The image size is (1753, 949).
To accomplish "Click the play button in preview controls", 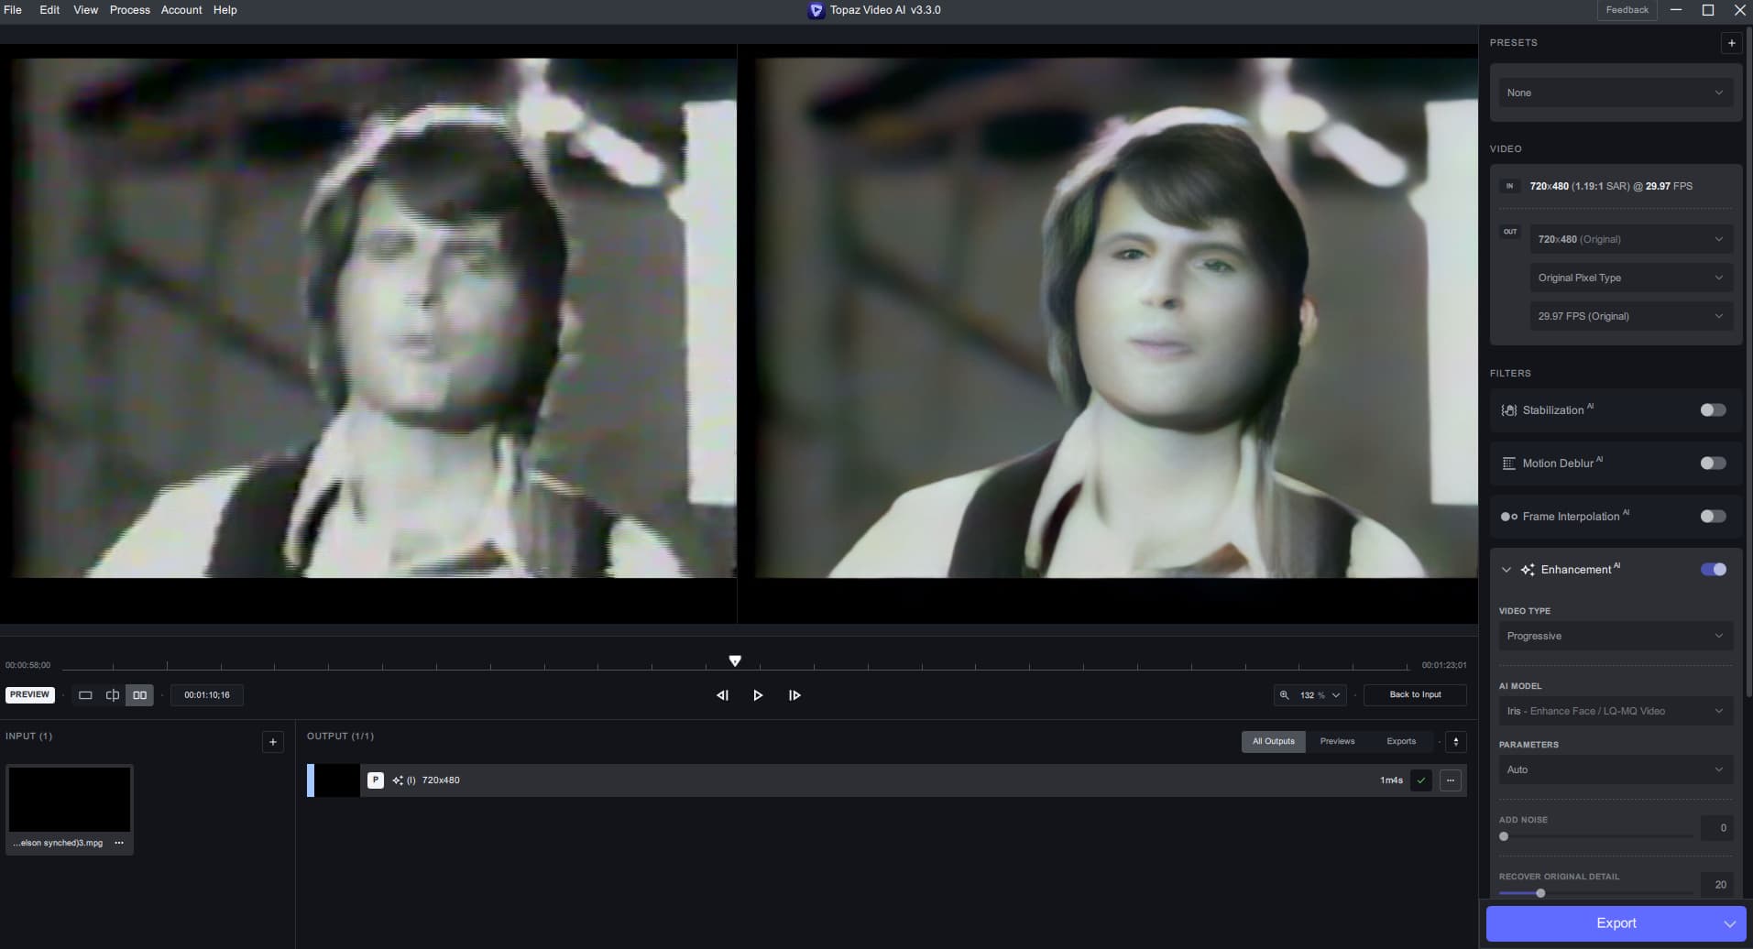I will click(x=758, y=695).
